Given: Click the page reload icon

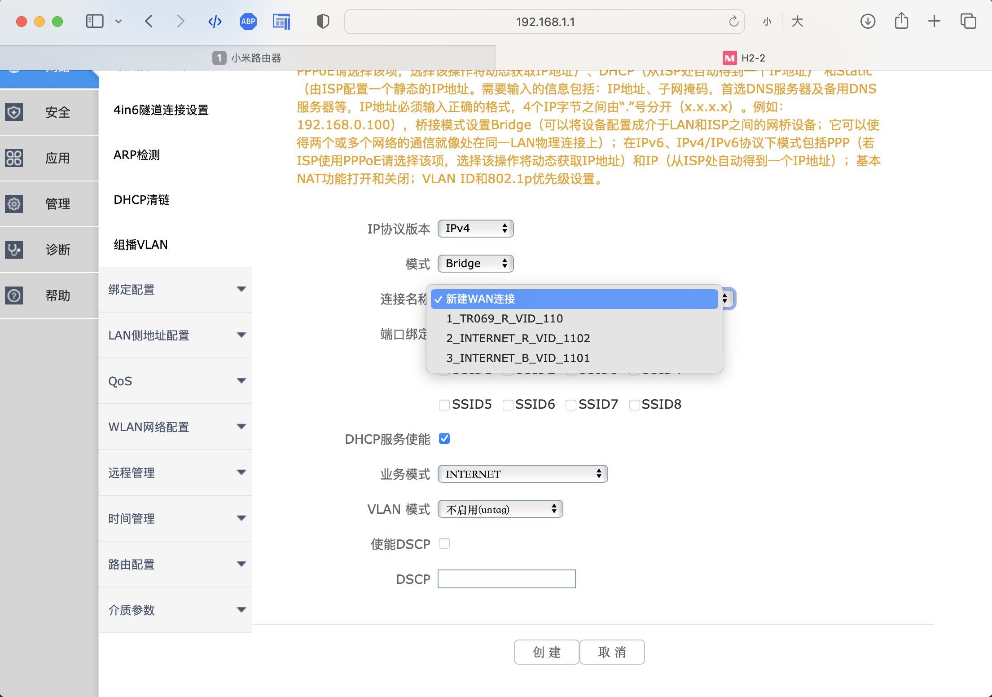Looking at the screenshot, I should click(x=733, y=21).
